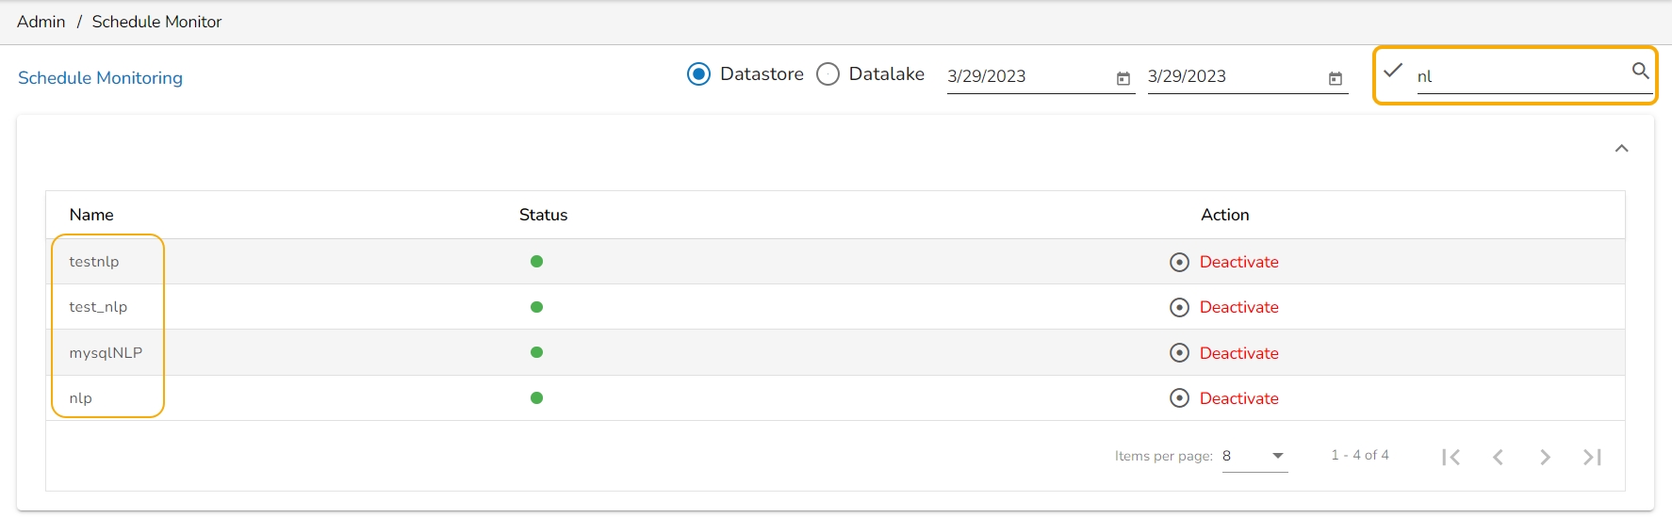Screen dimensions: 1672x517
Task: Click the Name column header
Action: click(x=91, y=215)
